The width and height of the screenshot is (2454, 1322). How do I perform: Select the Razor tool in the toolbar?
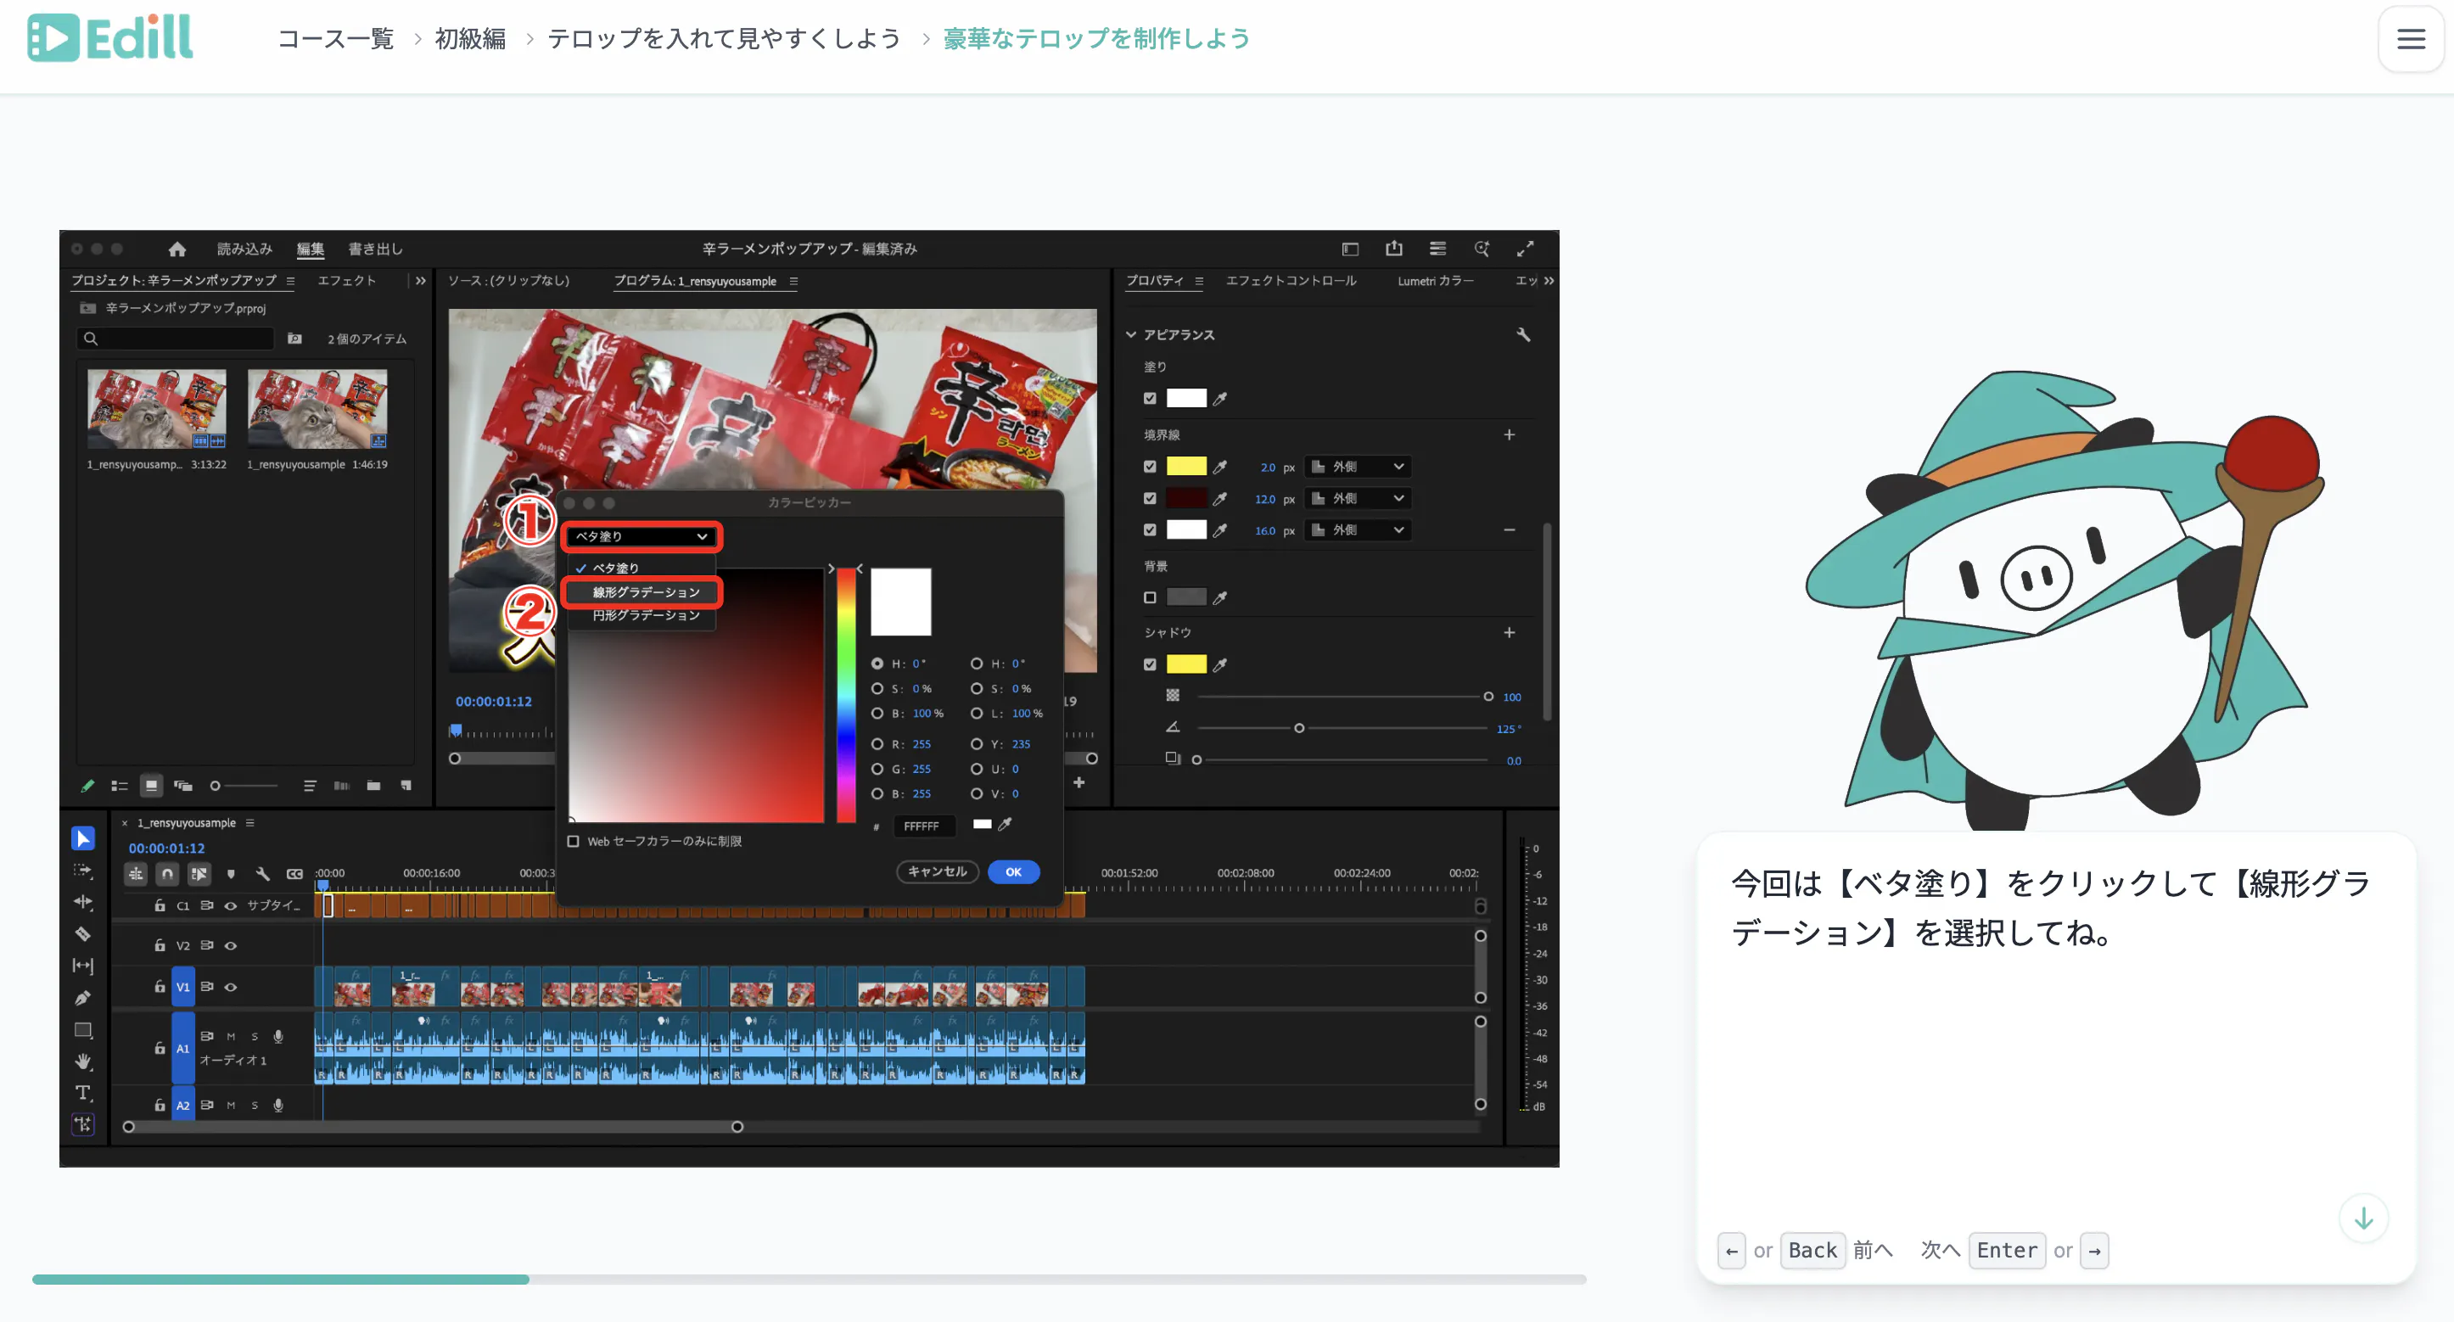coord(83,933)
